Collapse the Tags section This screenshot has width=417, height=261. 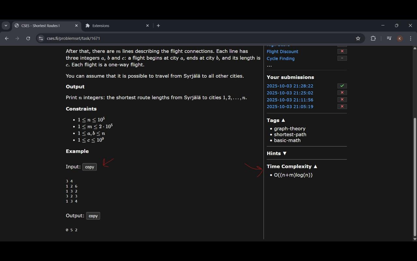click(276, 120)
